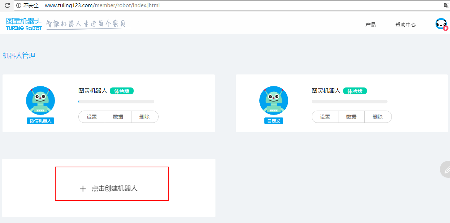450x223 pixels.
Task: Click the Turing Robot logo
Action: [24, 24]
